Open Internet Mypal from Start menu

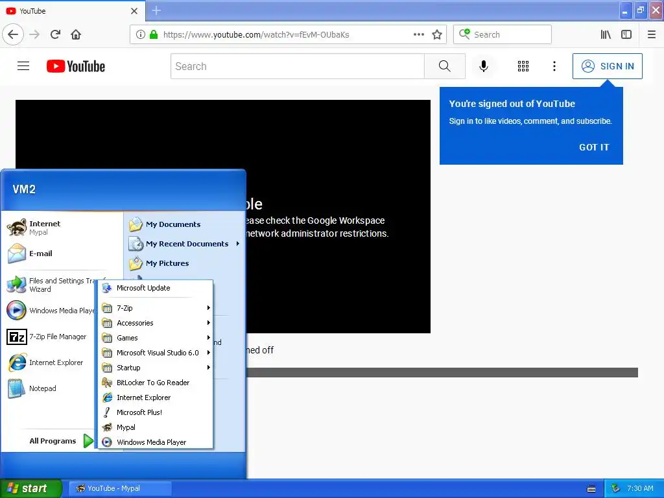click(x=62, y=228)
